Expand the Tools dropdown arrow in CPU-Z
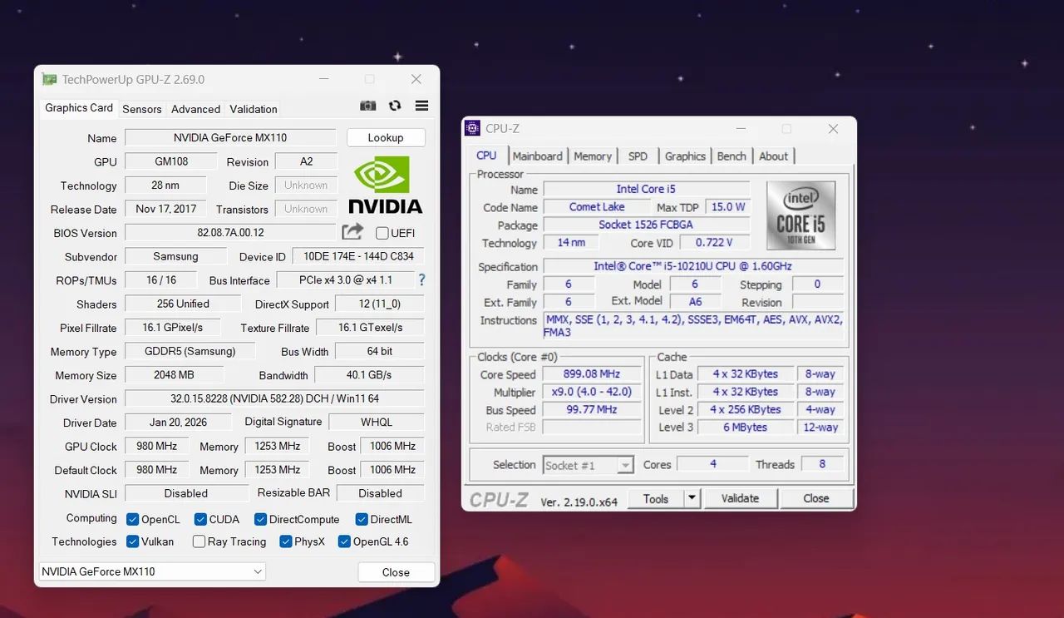Image resolution: width=1064 pixels, height=618 pixels. click(692, 498)
